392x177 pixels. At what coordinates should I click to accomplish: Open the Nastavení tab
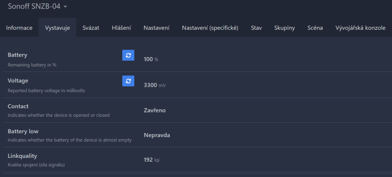pyautogui.click(x=156, y=28)
